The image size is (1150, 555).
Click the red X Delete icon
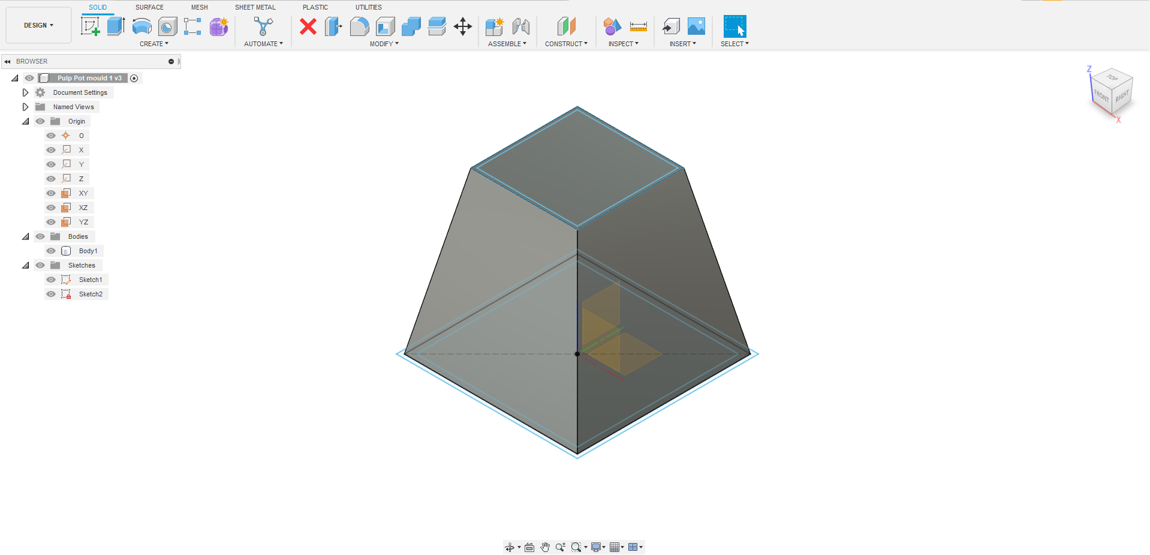(308, 26)
